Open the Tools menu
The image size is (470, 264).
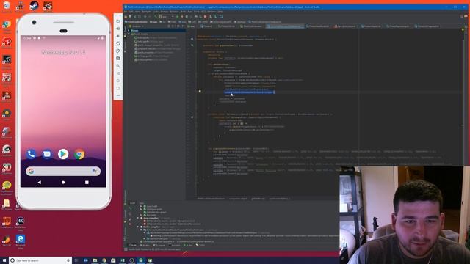click(x=196, y=12)
